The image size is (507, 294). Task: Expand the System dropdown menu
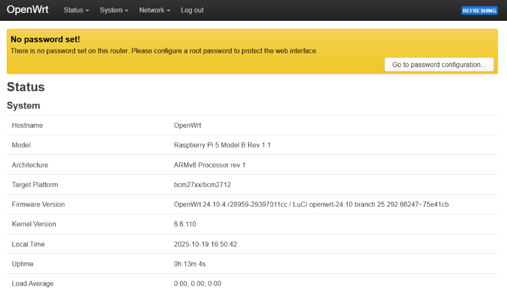[x=114, y=10]
